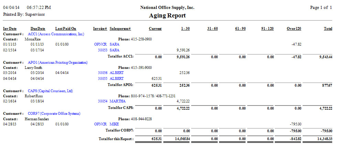Open the ACC1 Access Communications customer link

click(x=56, y=34)
